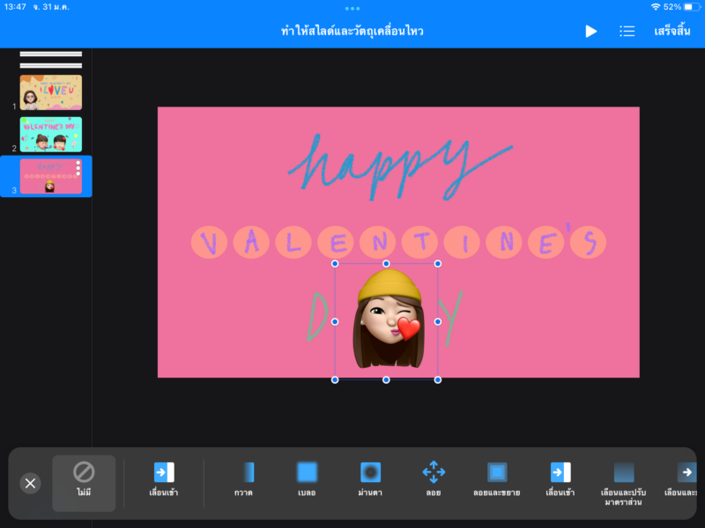Tap the Memoji girl image on slide
The width and height of the screenshot is (705, 528).
pos(386,321)
